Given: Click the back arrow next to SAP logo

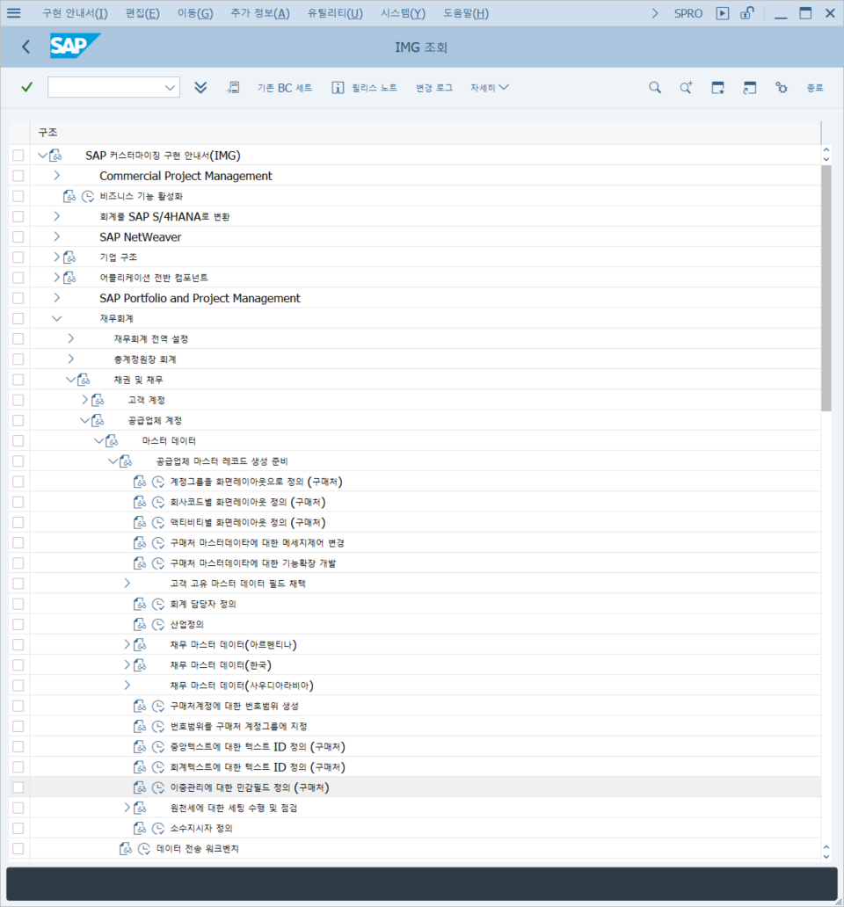Looking at the screenshot, I should click(x=25, y=47).
